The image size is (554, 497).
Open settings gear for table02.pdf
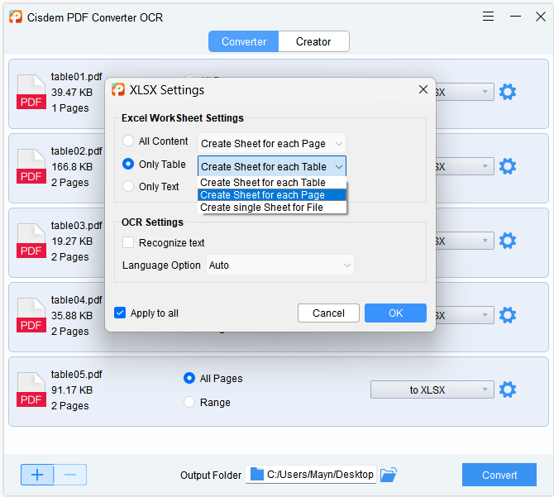click(508, 166)
